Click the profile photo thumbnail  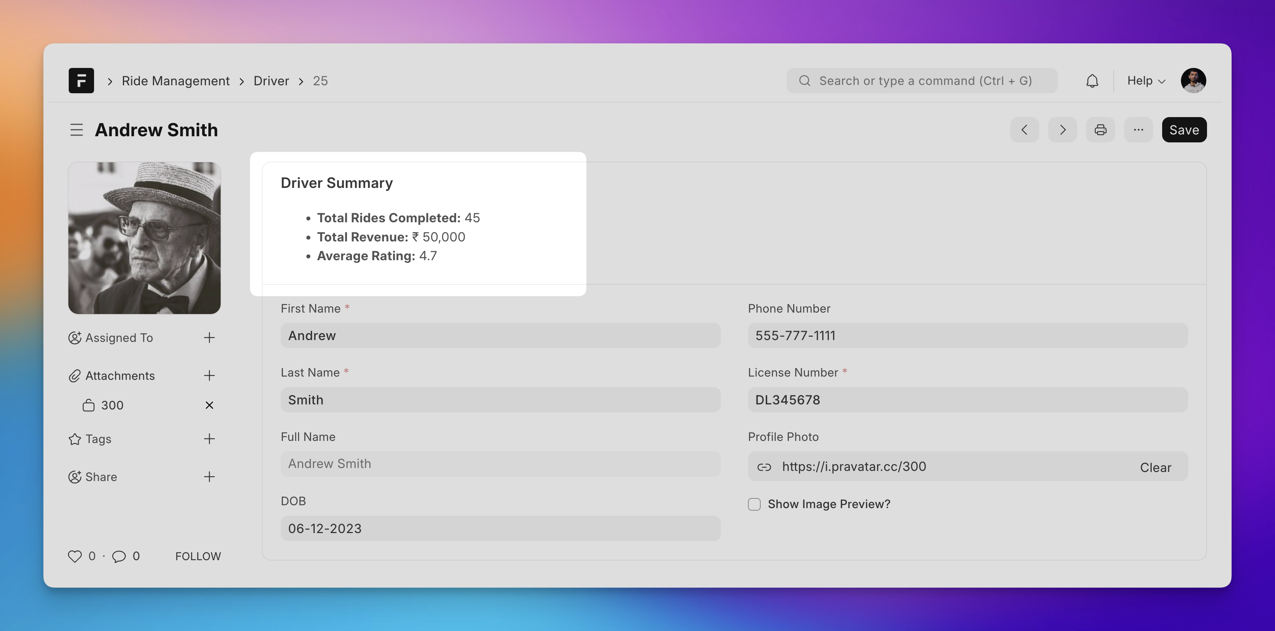pos(145,237)
